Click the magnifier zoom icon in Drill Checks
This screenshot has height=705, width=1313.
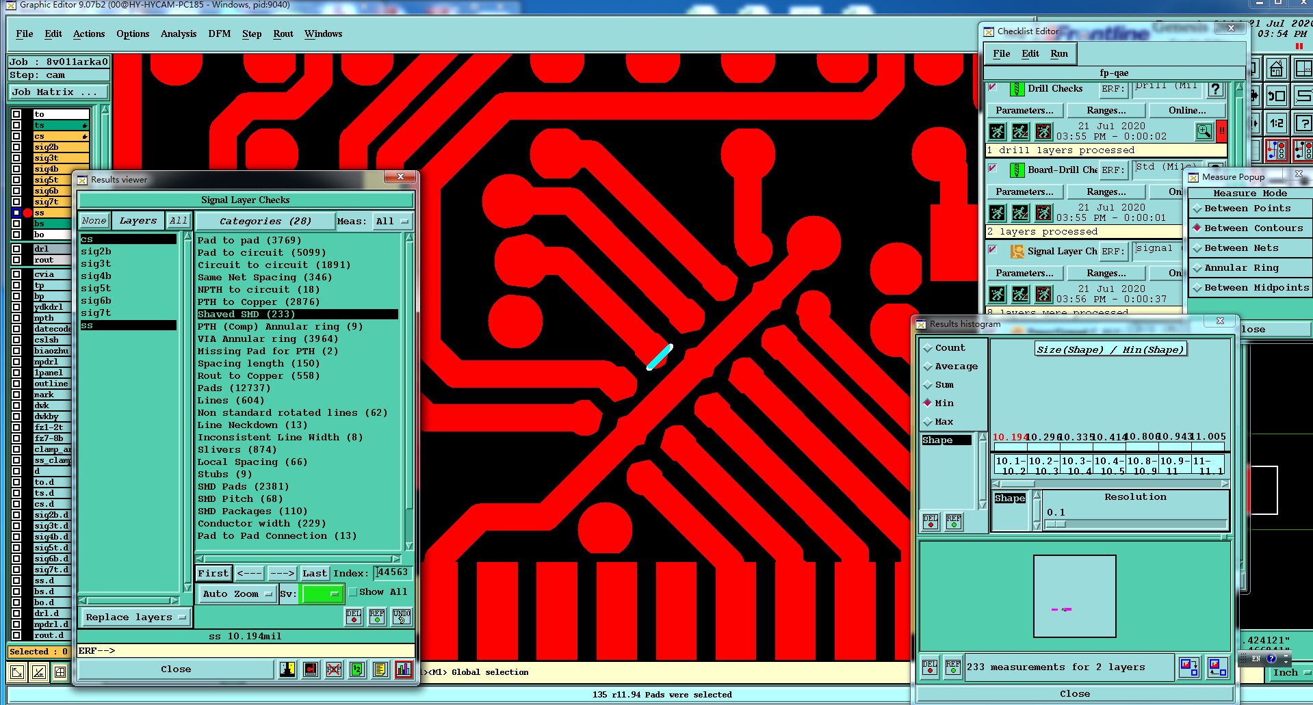coord(1204,131)
